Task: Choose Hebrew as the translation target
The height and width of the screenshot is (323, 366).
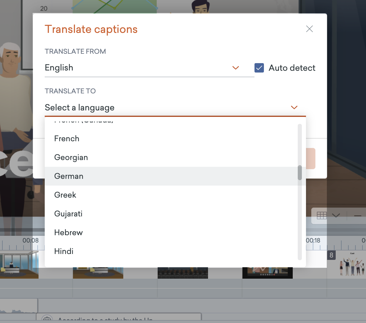Action: point(68,232)
